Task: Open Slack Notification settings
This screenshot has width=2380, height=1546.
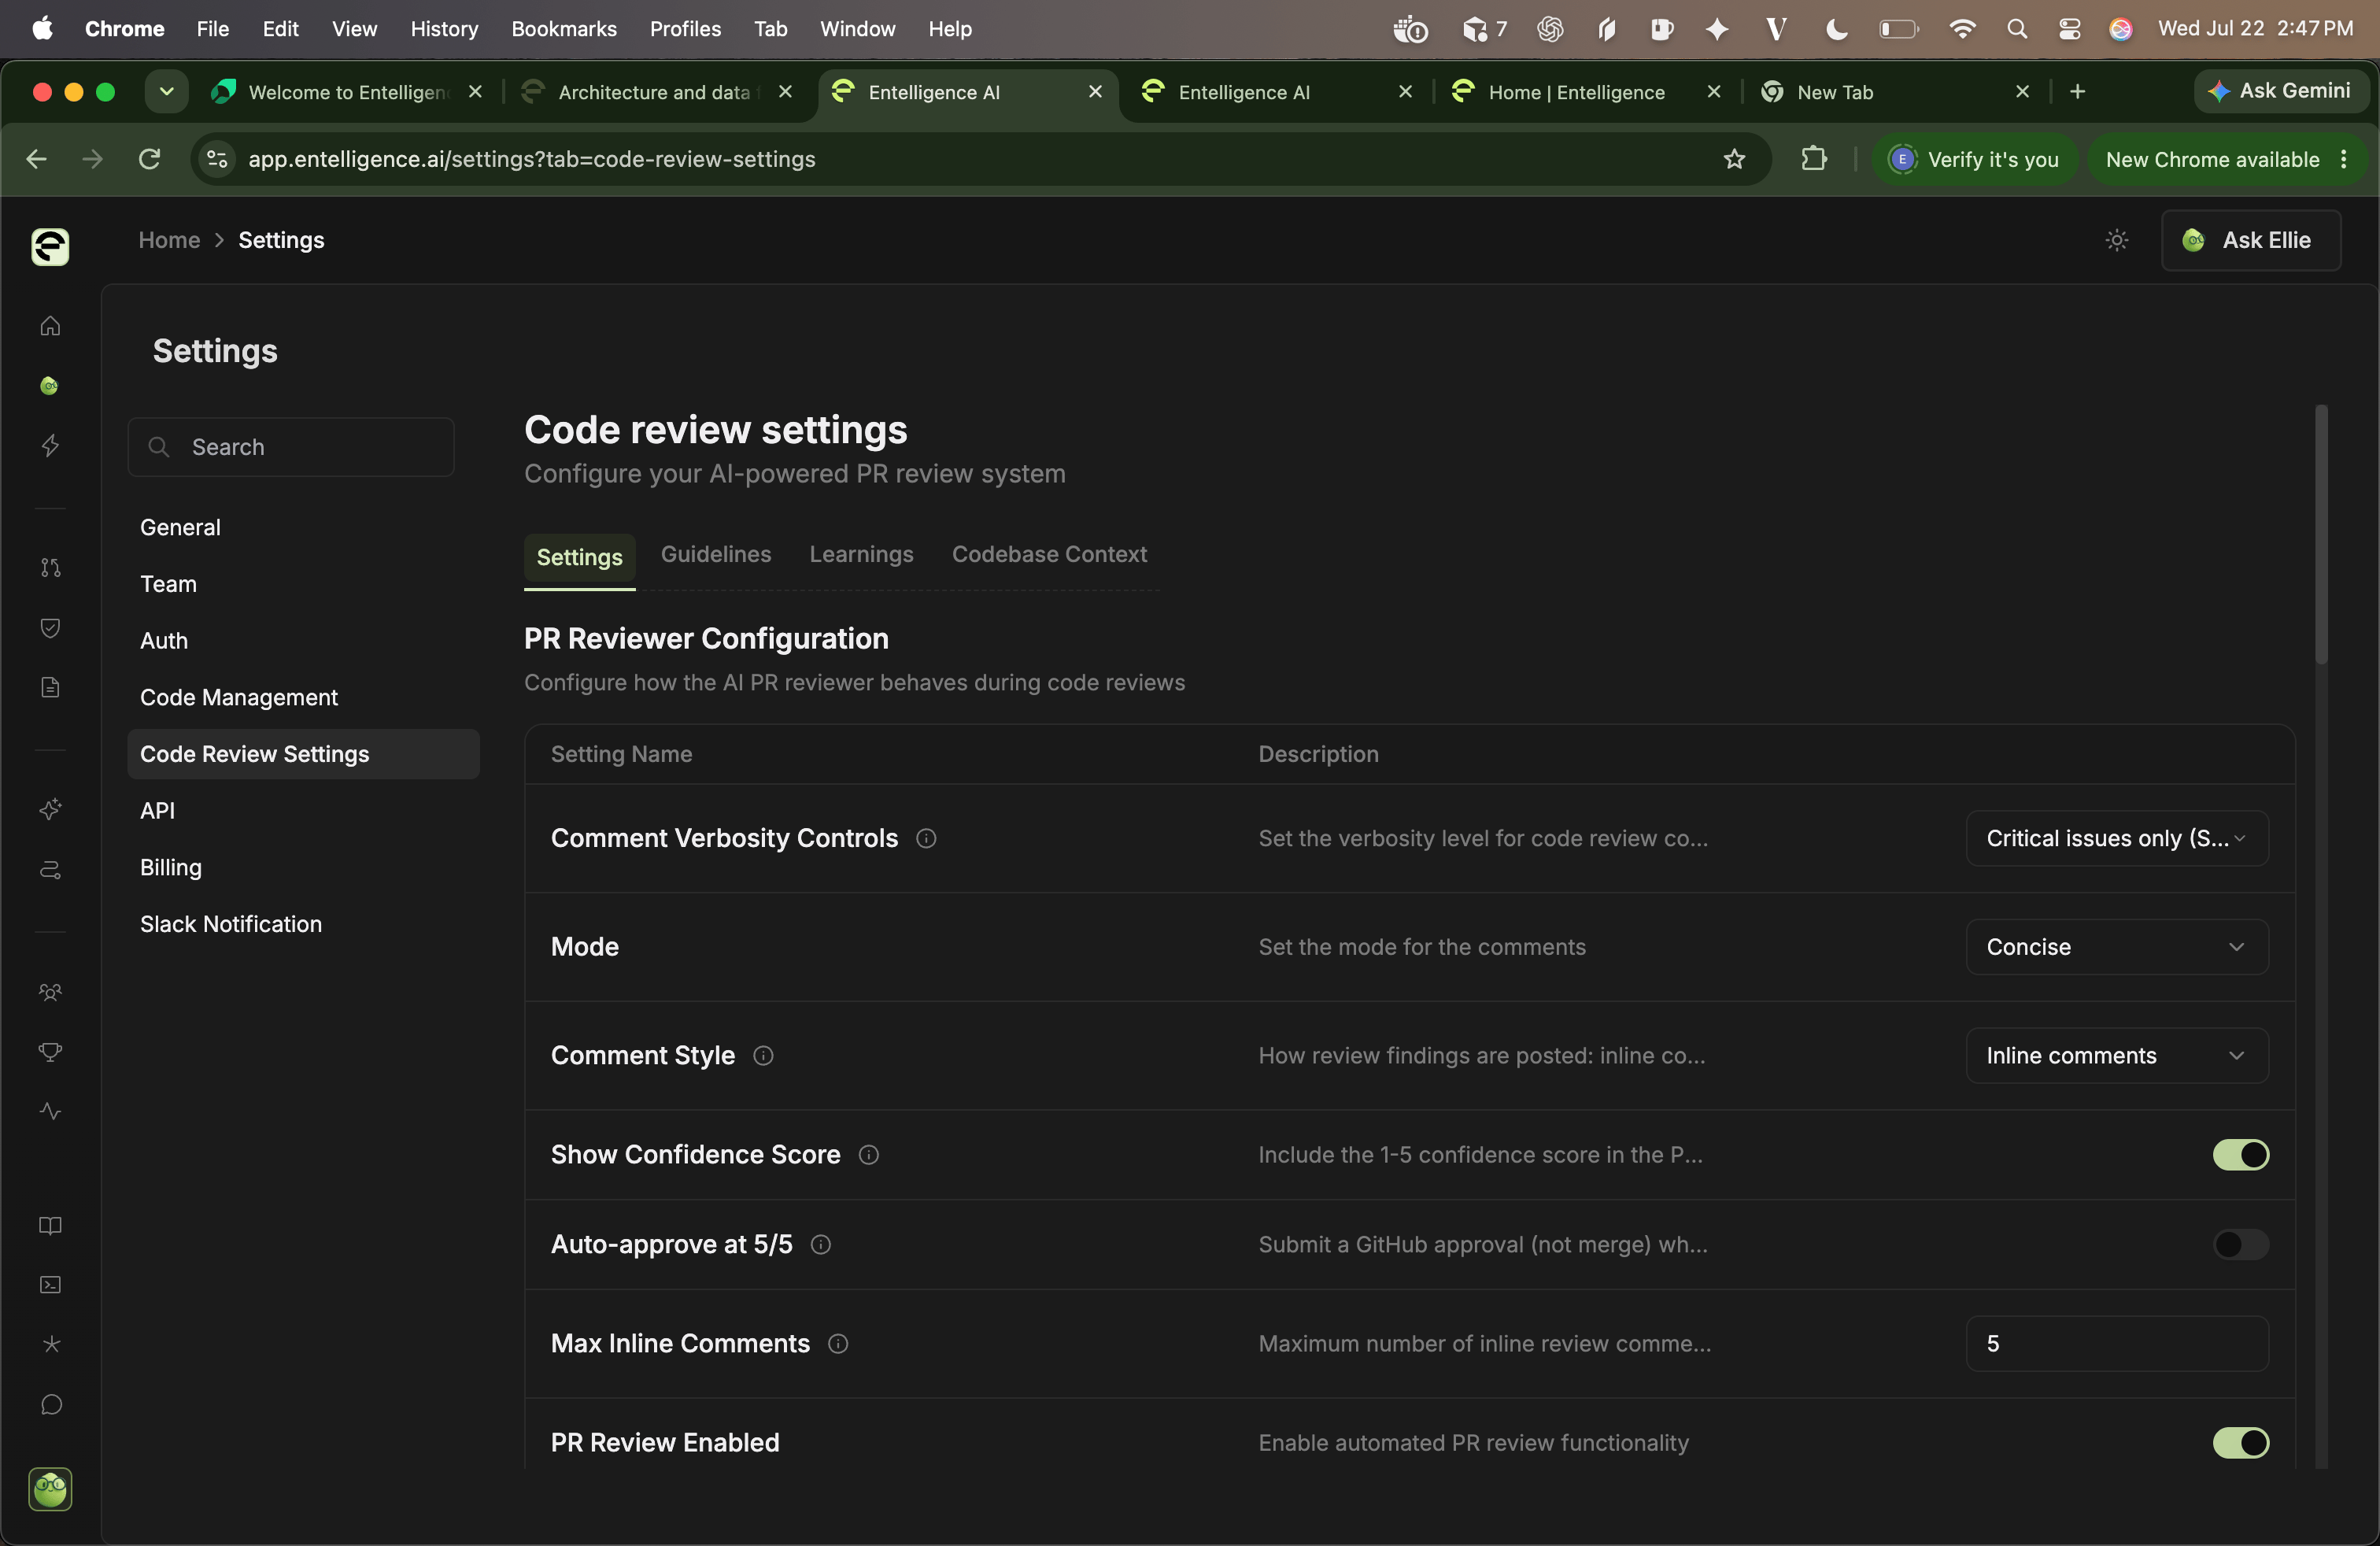Action: click(231, 924)
